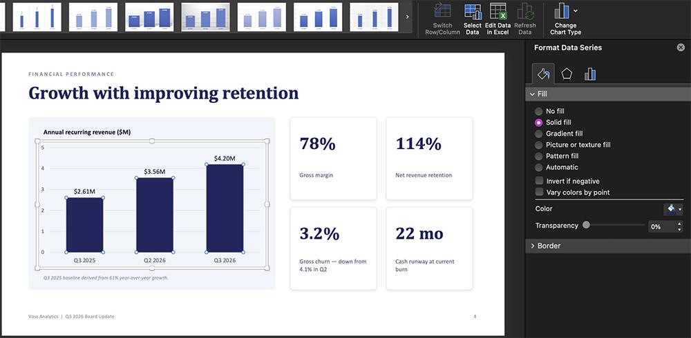
Task: Click the 3.2% gross churn value
Action: click(x=319, y=234)
